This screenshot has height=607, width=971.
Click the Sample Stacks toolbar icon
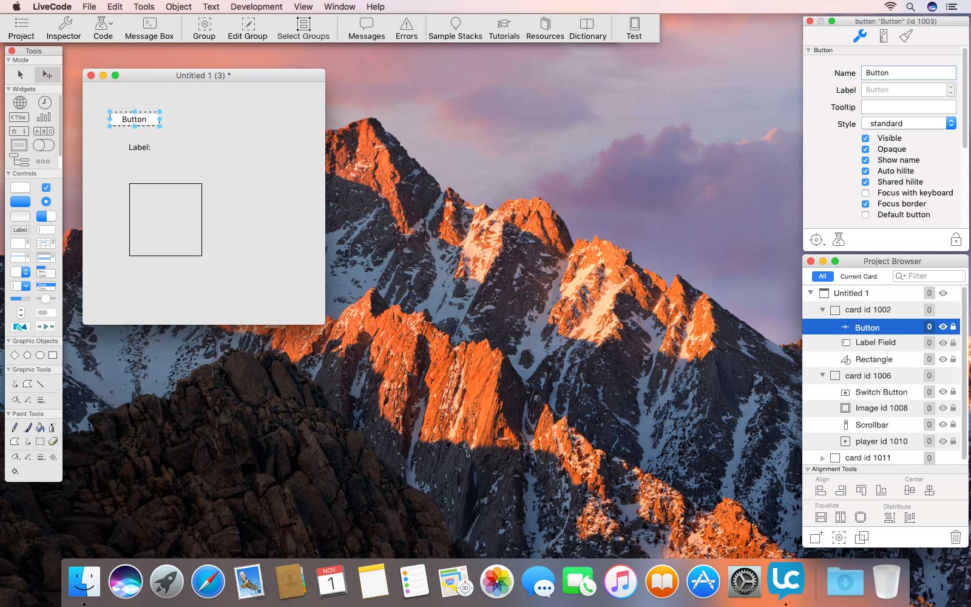tap(455, 28)
